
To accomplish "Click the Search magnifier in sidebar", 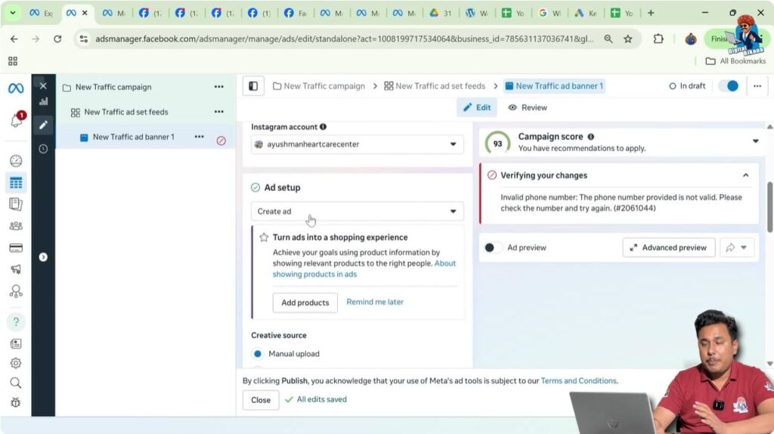I will 16,383.
